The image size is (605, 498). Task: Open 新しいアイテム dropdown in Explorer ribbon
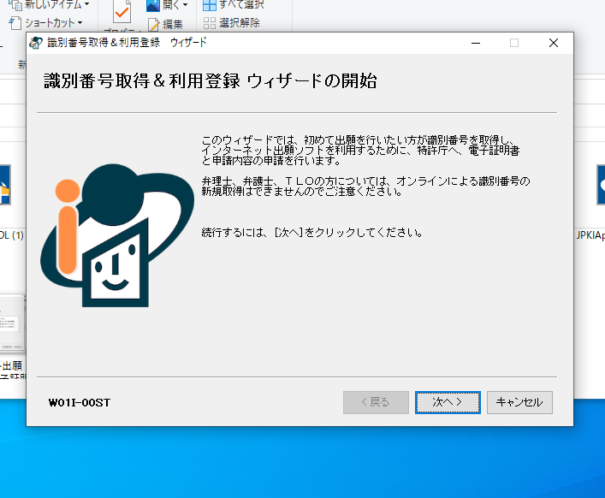(49, 4)
